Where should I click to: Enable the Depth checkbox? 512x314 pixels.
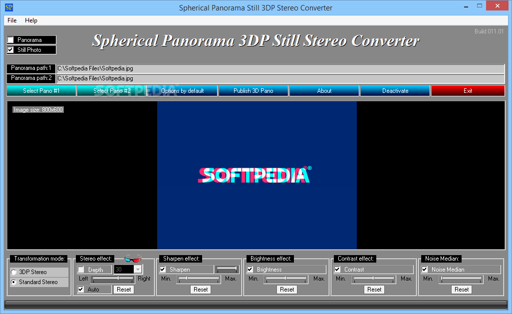[x=81, y=270]
